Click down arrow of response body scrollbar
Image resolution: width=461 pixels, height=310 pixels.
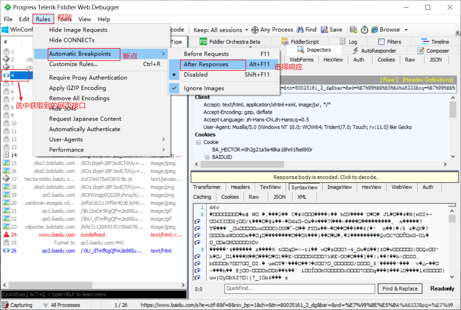coord(452,277)
